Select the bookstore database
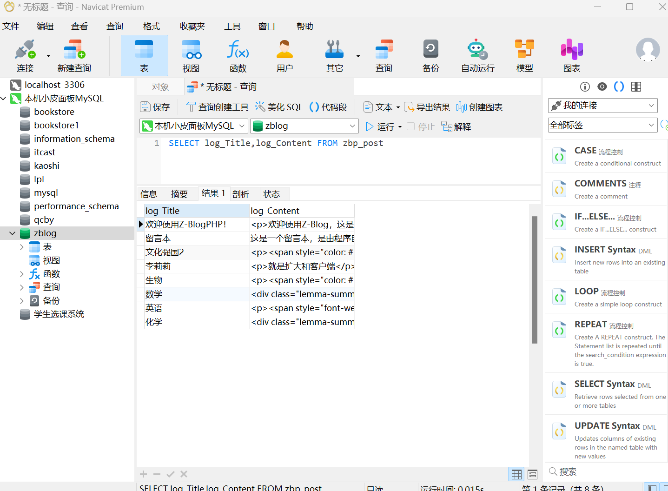The image size is (668, 491). tap(54, 112)
